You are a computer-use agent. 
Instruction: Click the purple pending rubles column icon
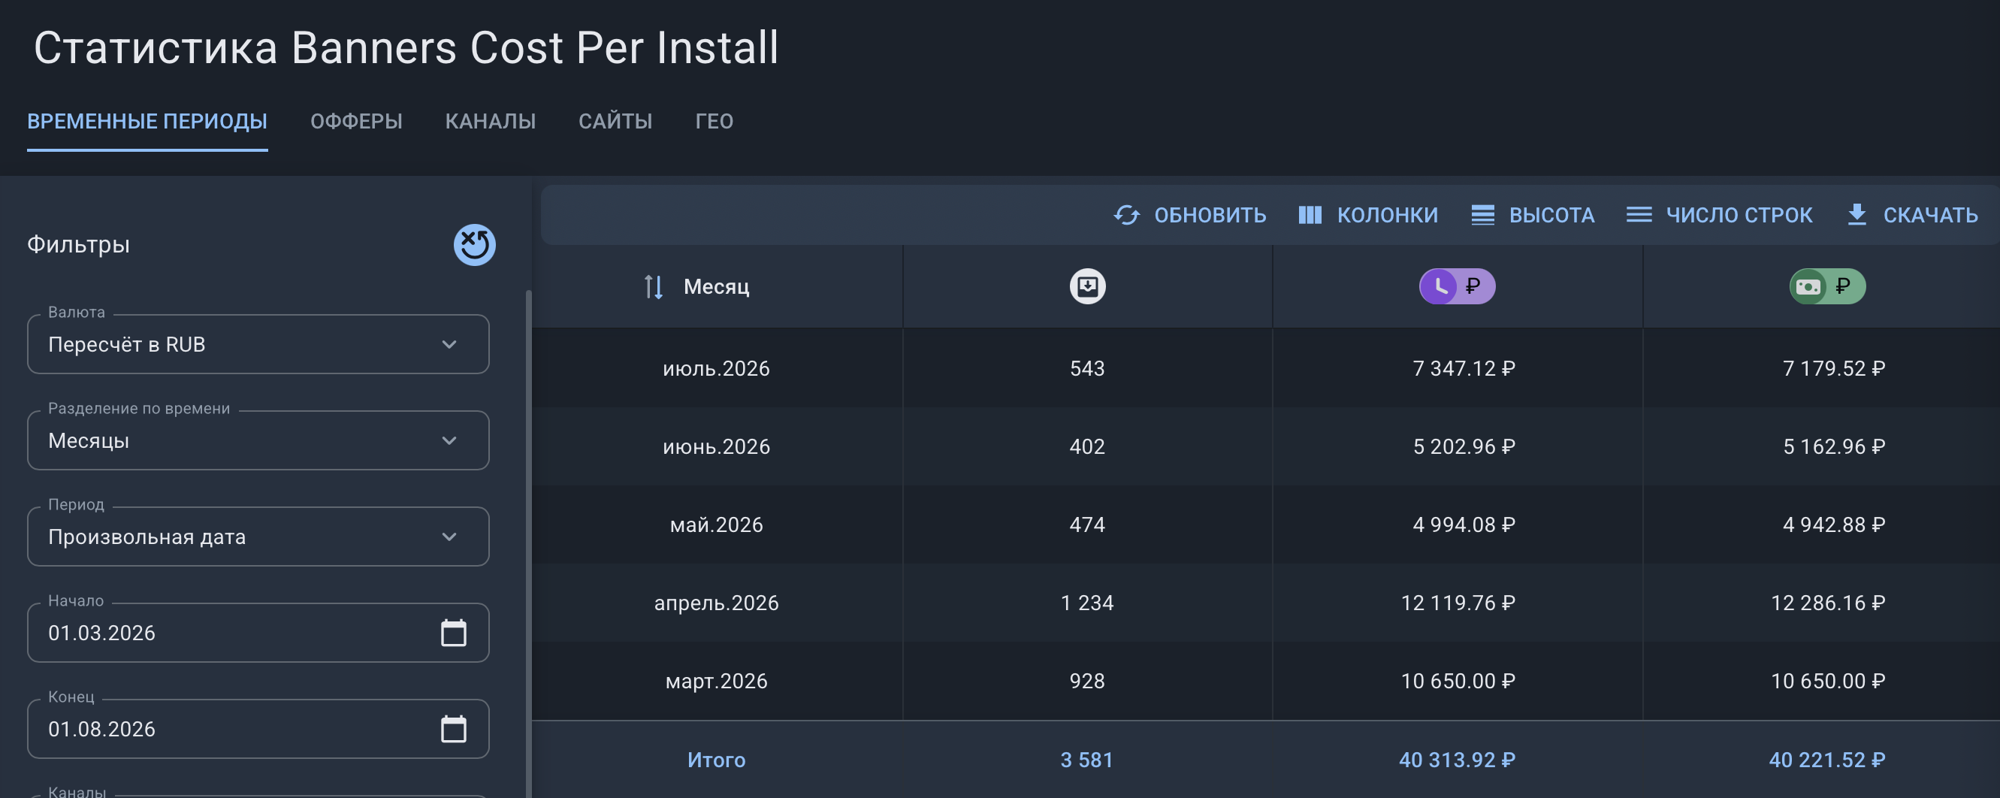(1458, 286)
